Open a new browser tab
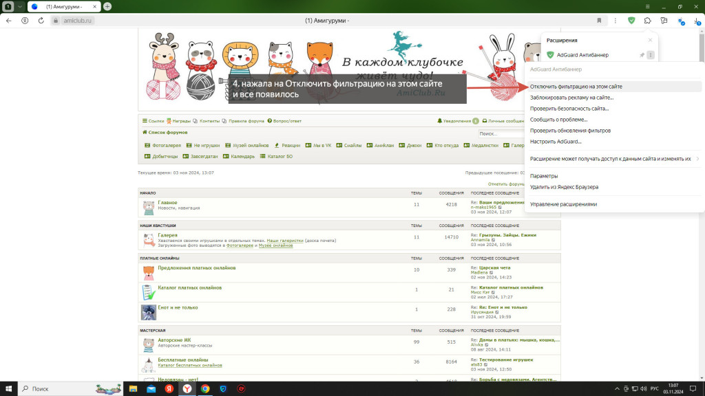Screen dimensions: 705x396 tap(107, 6)
